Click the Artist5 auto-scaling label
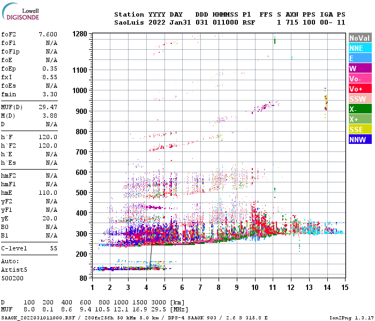375x321 pixels. click(14, 270)
